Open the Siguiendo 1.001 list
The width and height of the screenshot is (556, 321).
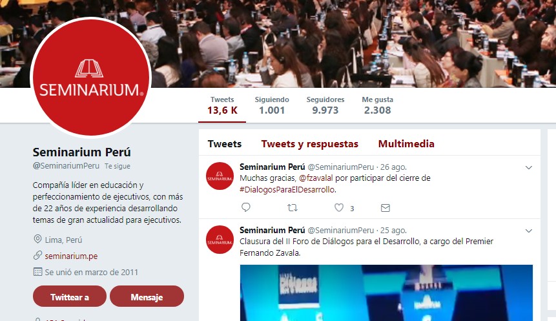(272, 105)
